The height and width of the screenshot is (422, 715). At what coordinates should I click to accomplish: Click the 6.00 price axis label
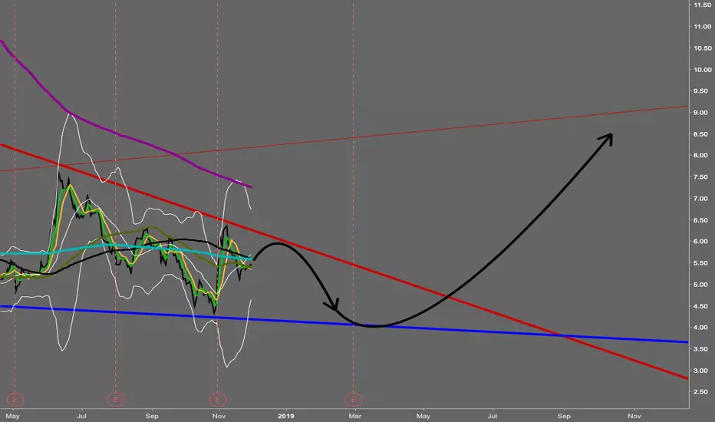[x=701, y=242]
